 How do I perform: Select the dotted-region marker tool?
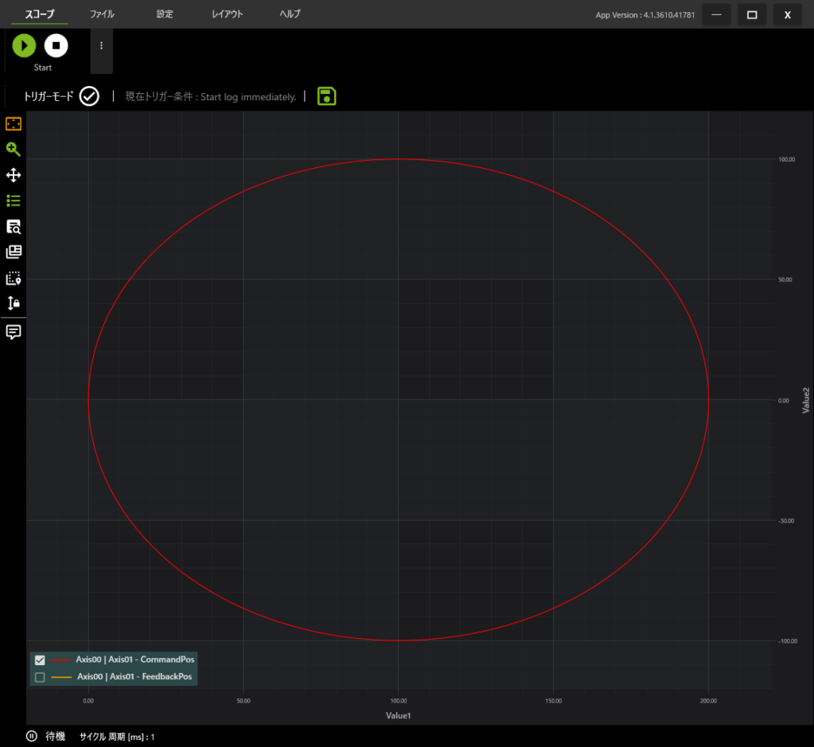click(x=14, y=278)
